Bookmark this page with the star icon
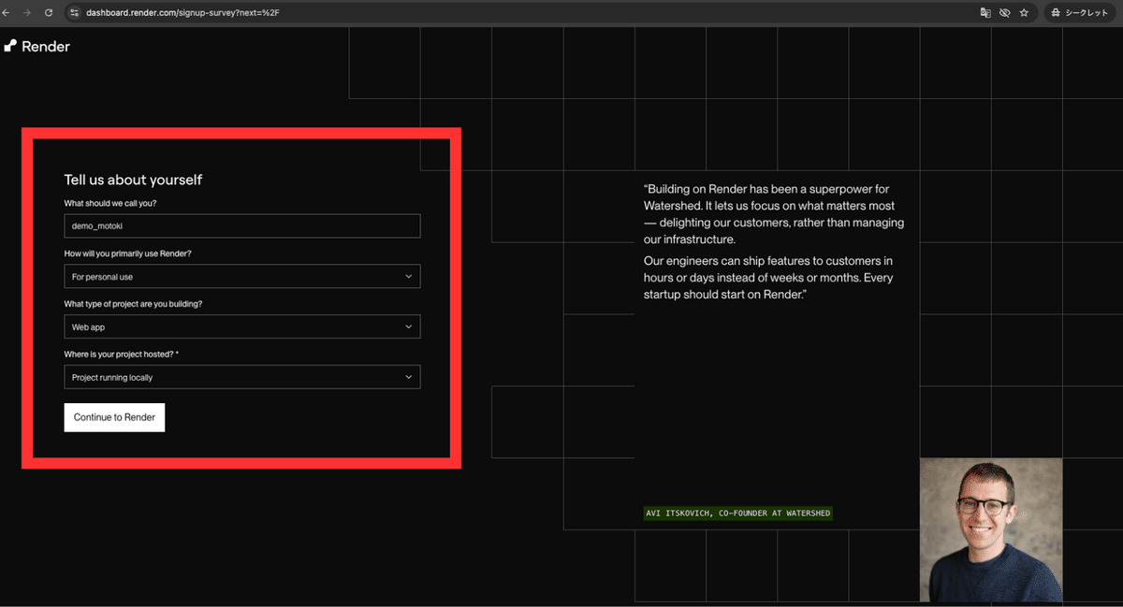Image resolution: width=1123 pixels, height=607 pixels. (1025, 13)
